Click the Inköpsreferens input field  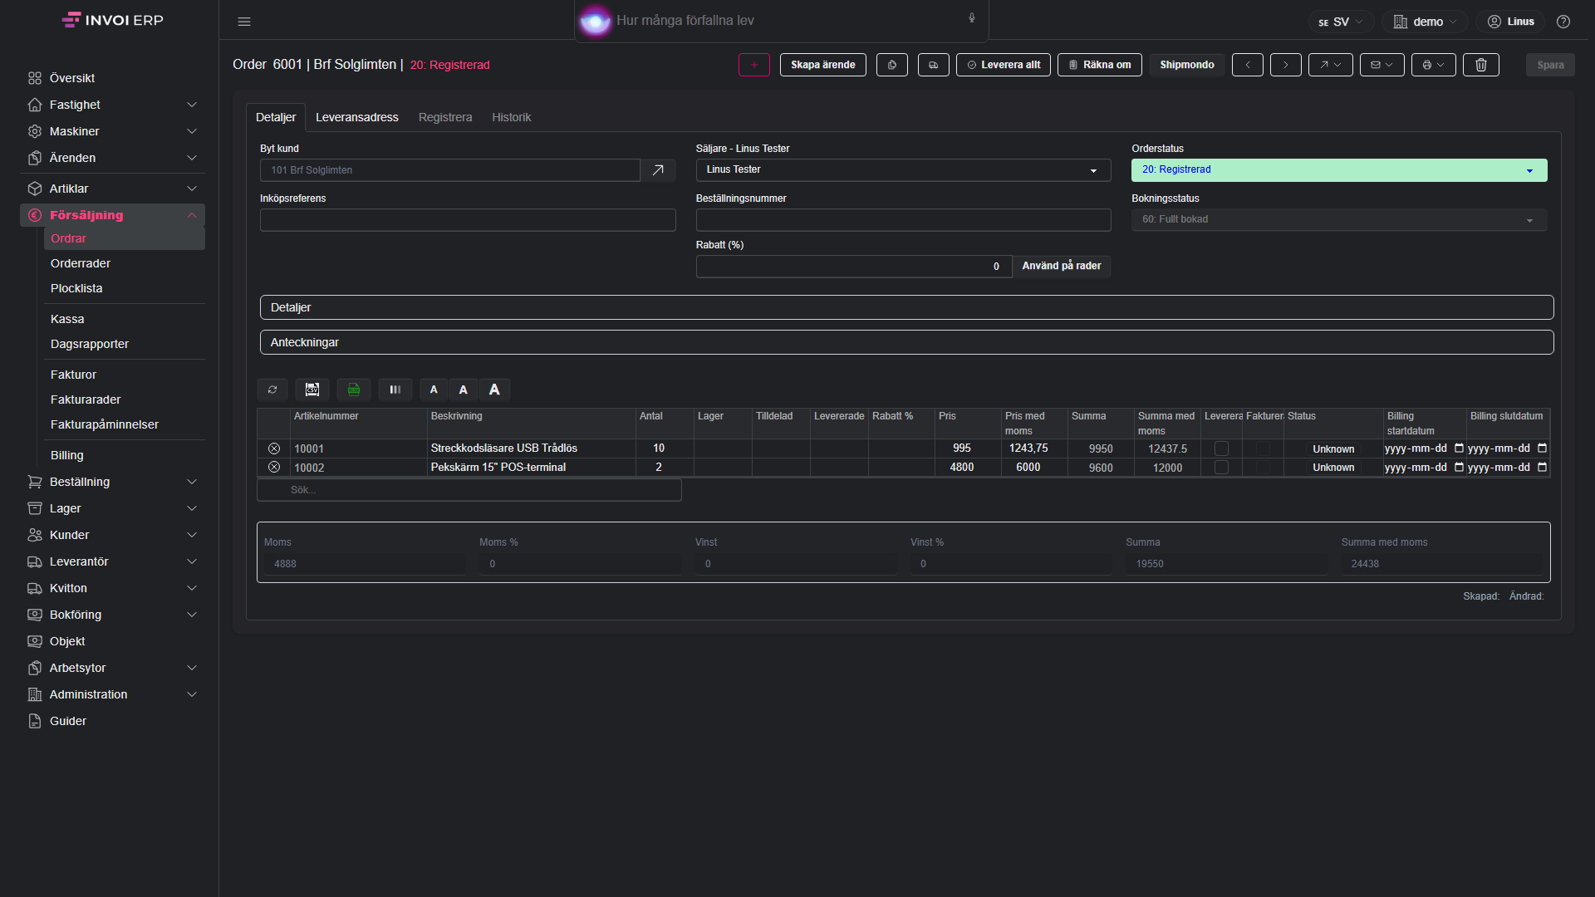tap(468, 220)
